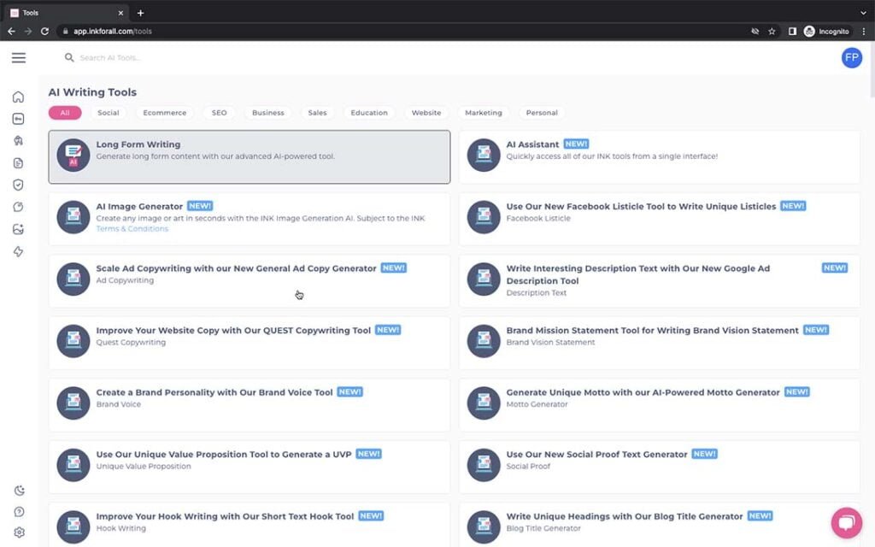Click the browser address bar URL
The width and height of the screenshot is (875, 547).
point(113,32)
